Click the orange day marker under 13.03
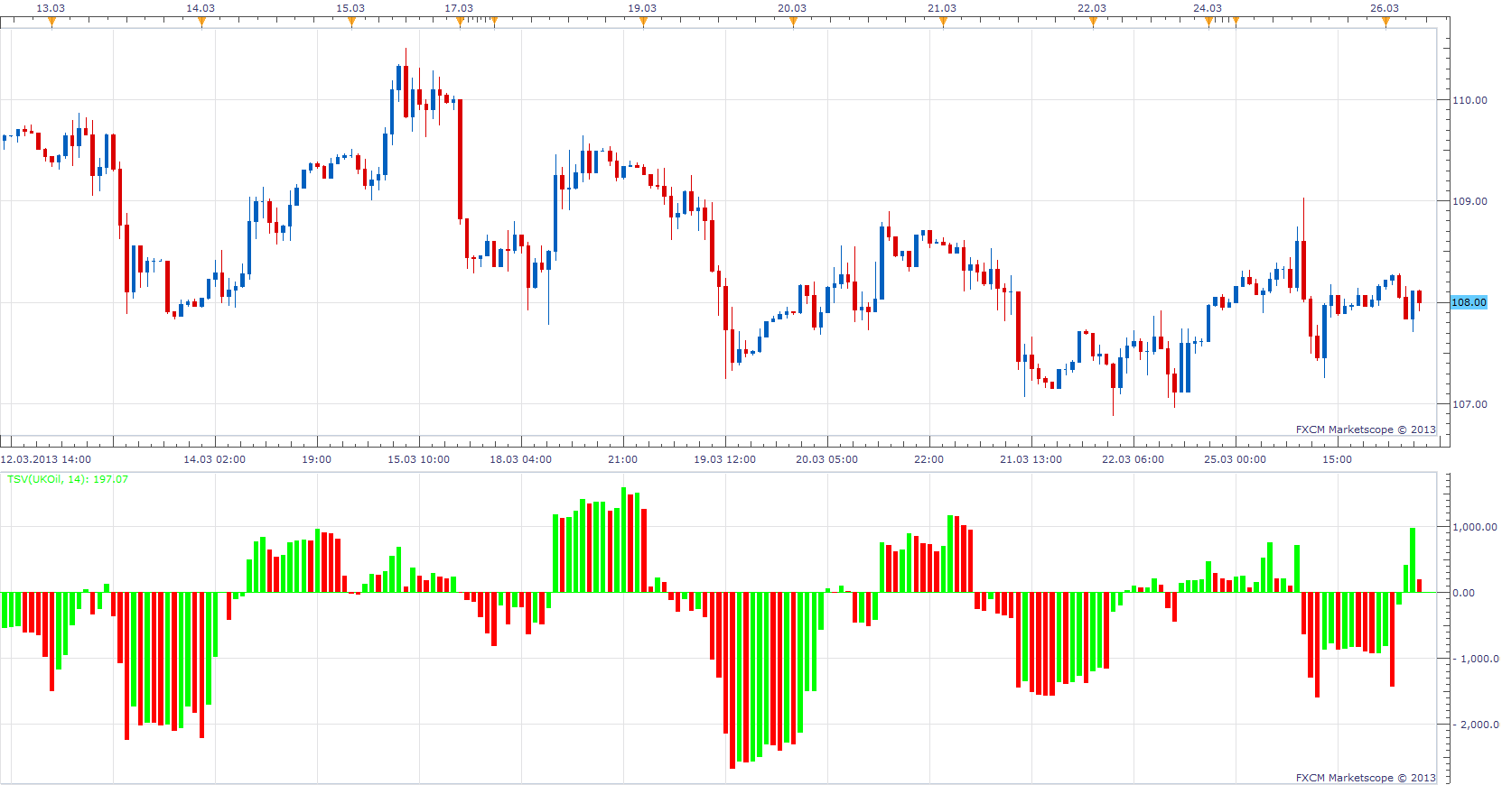 (51, 23)
